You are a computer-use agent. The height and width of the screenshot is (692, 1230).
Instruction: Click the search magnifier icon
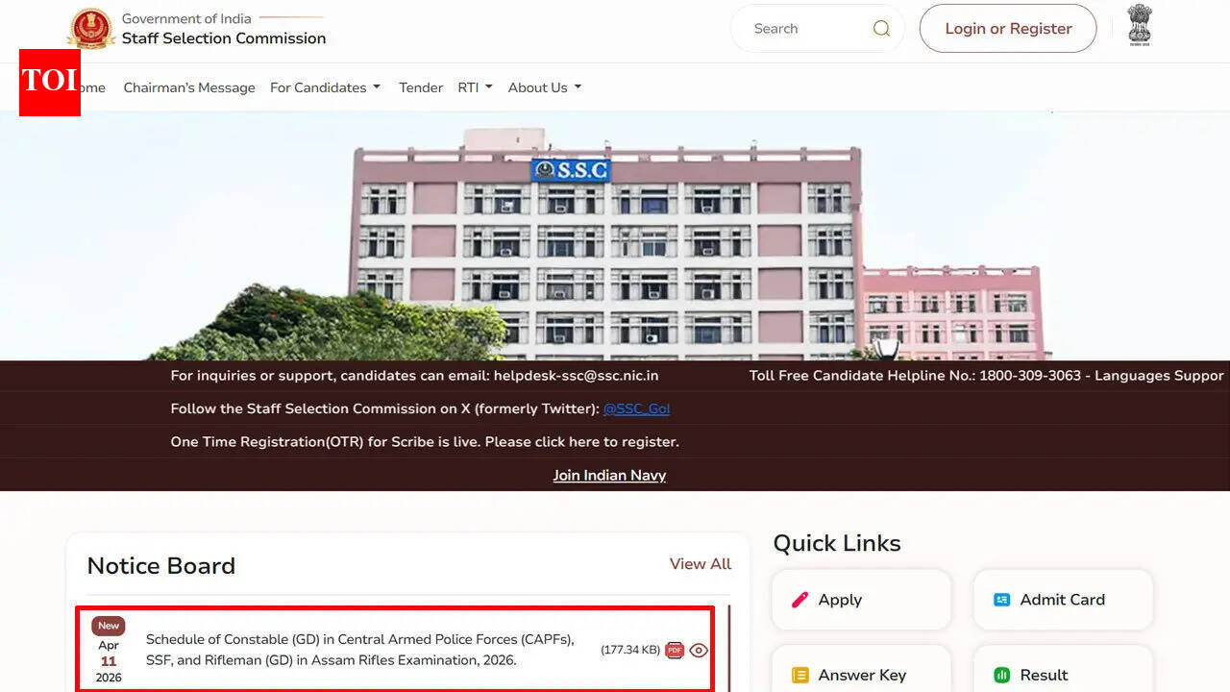(x=880, y=28)
